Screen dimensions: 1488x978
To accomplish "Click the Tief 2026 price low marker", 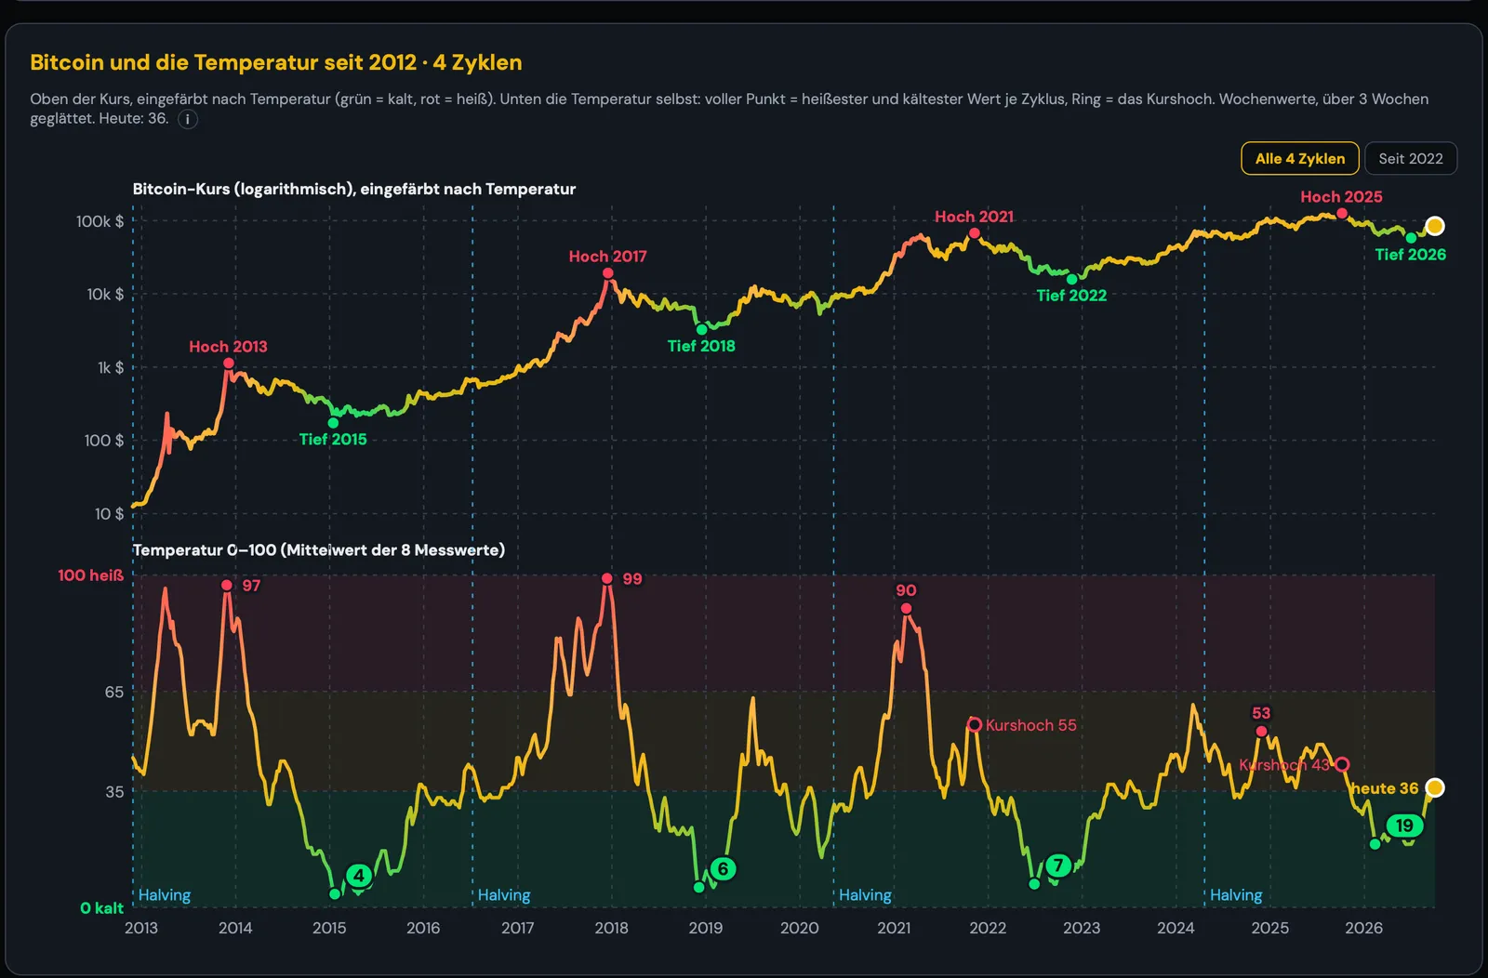I will click(1411, 238).
